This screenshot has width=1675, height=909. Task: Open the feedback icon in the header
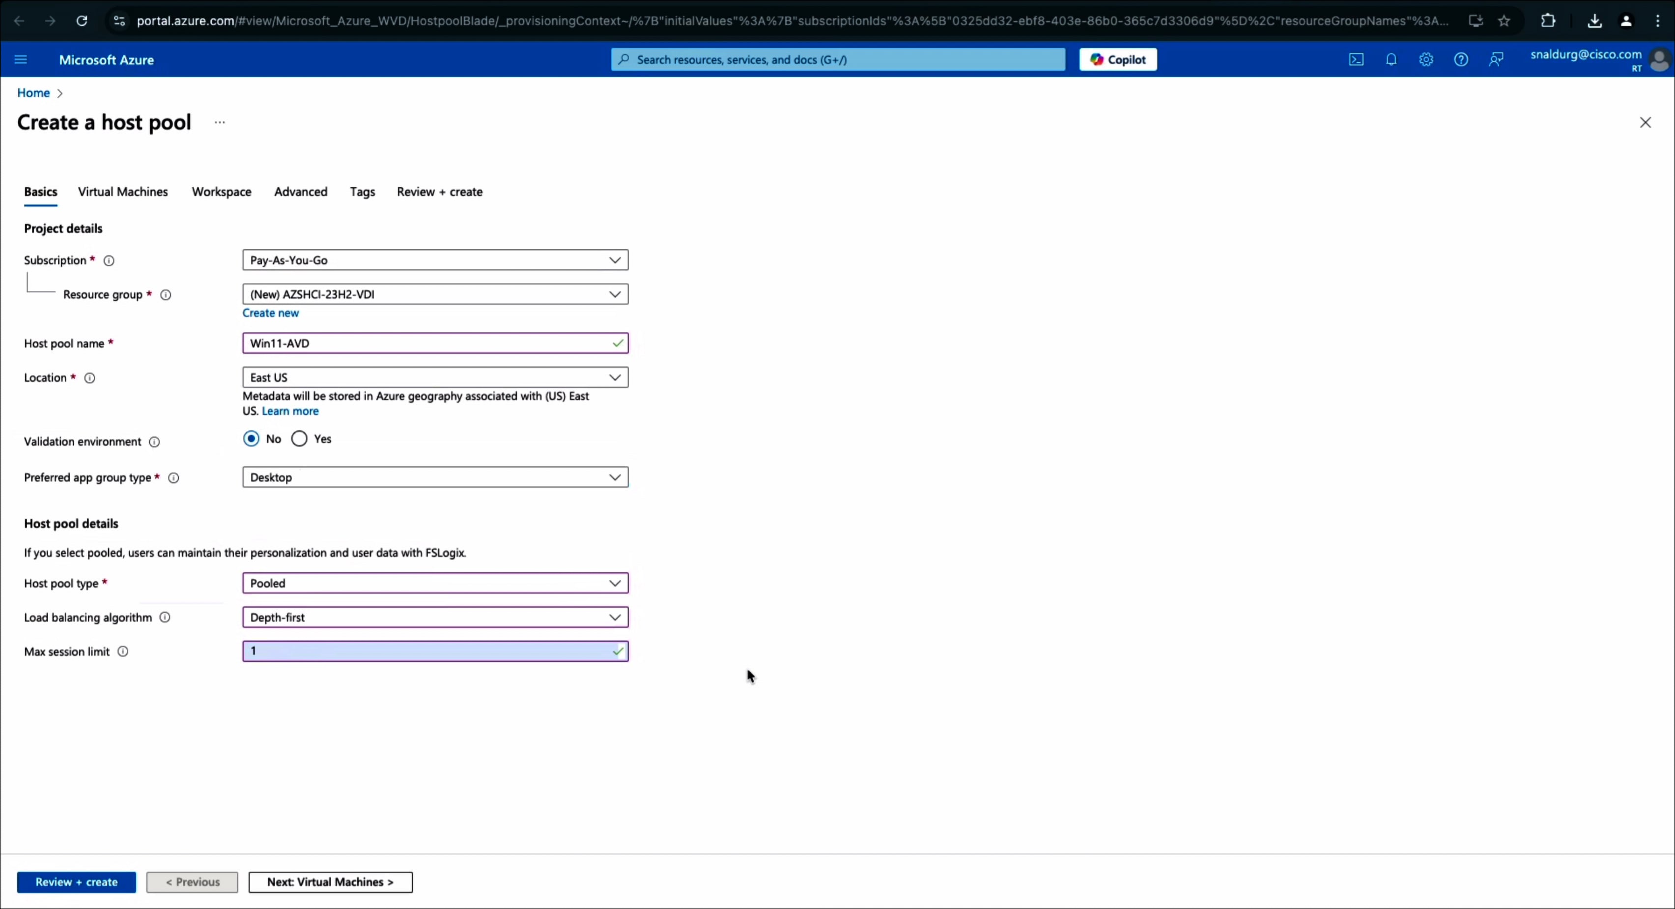point(1496,60)
